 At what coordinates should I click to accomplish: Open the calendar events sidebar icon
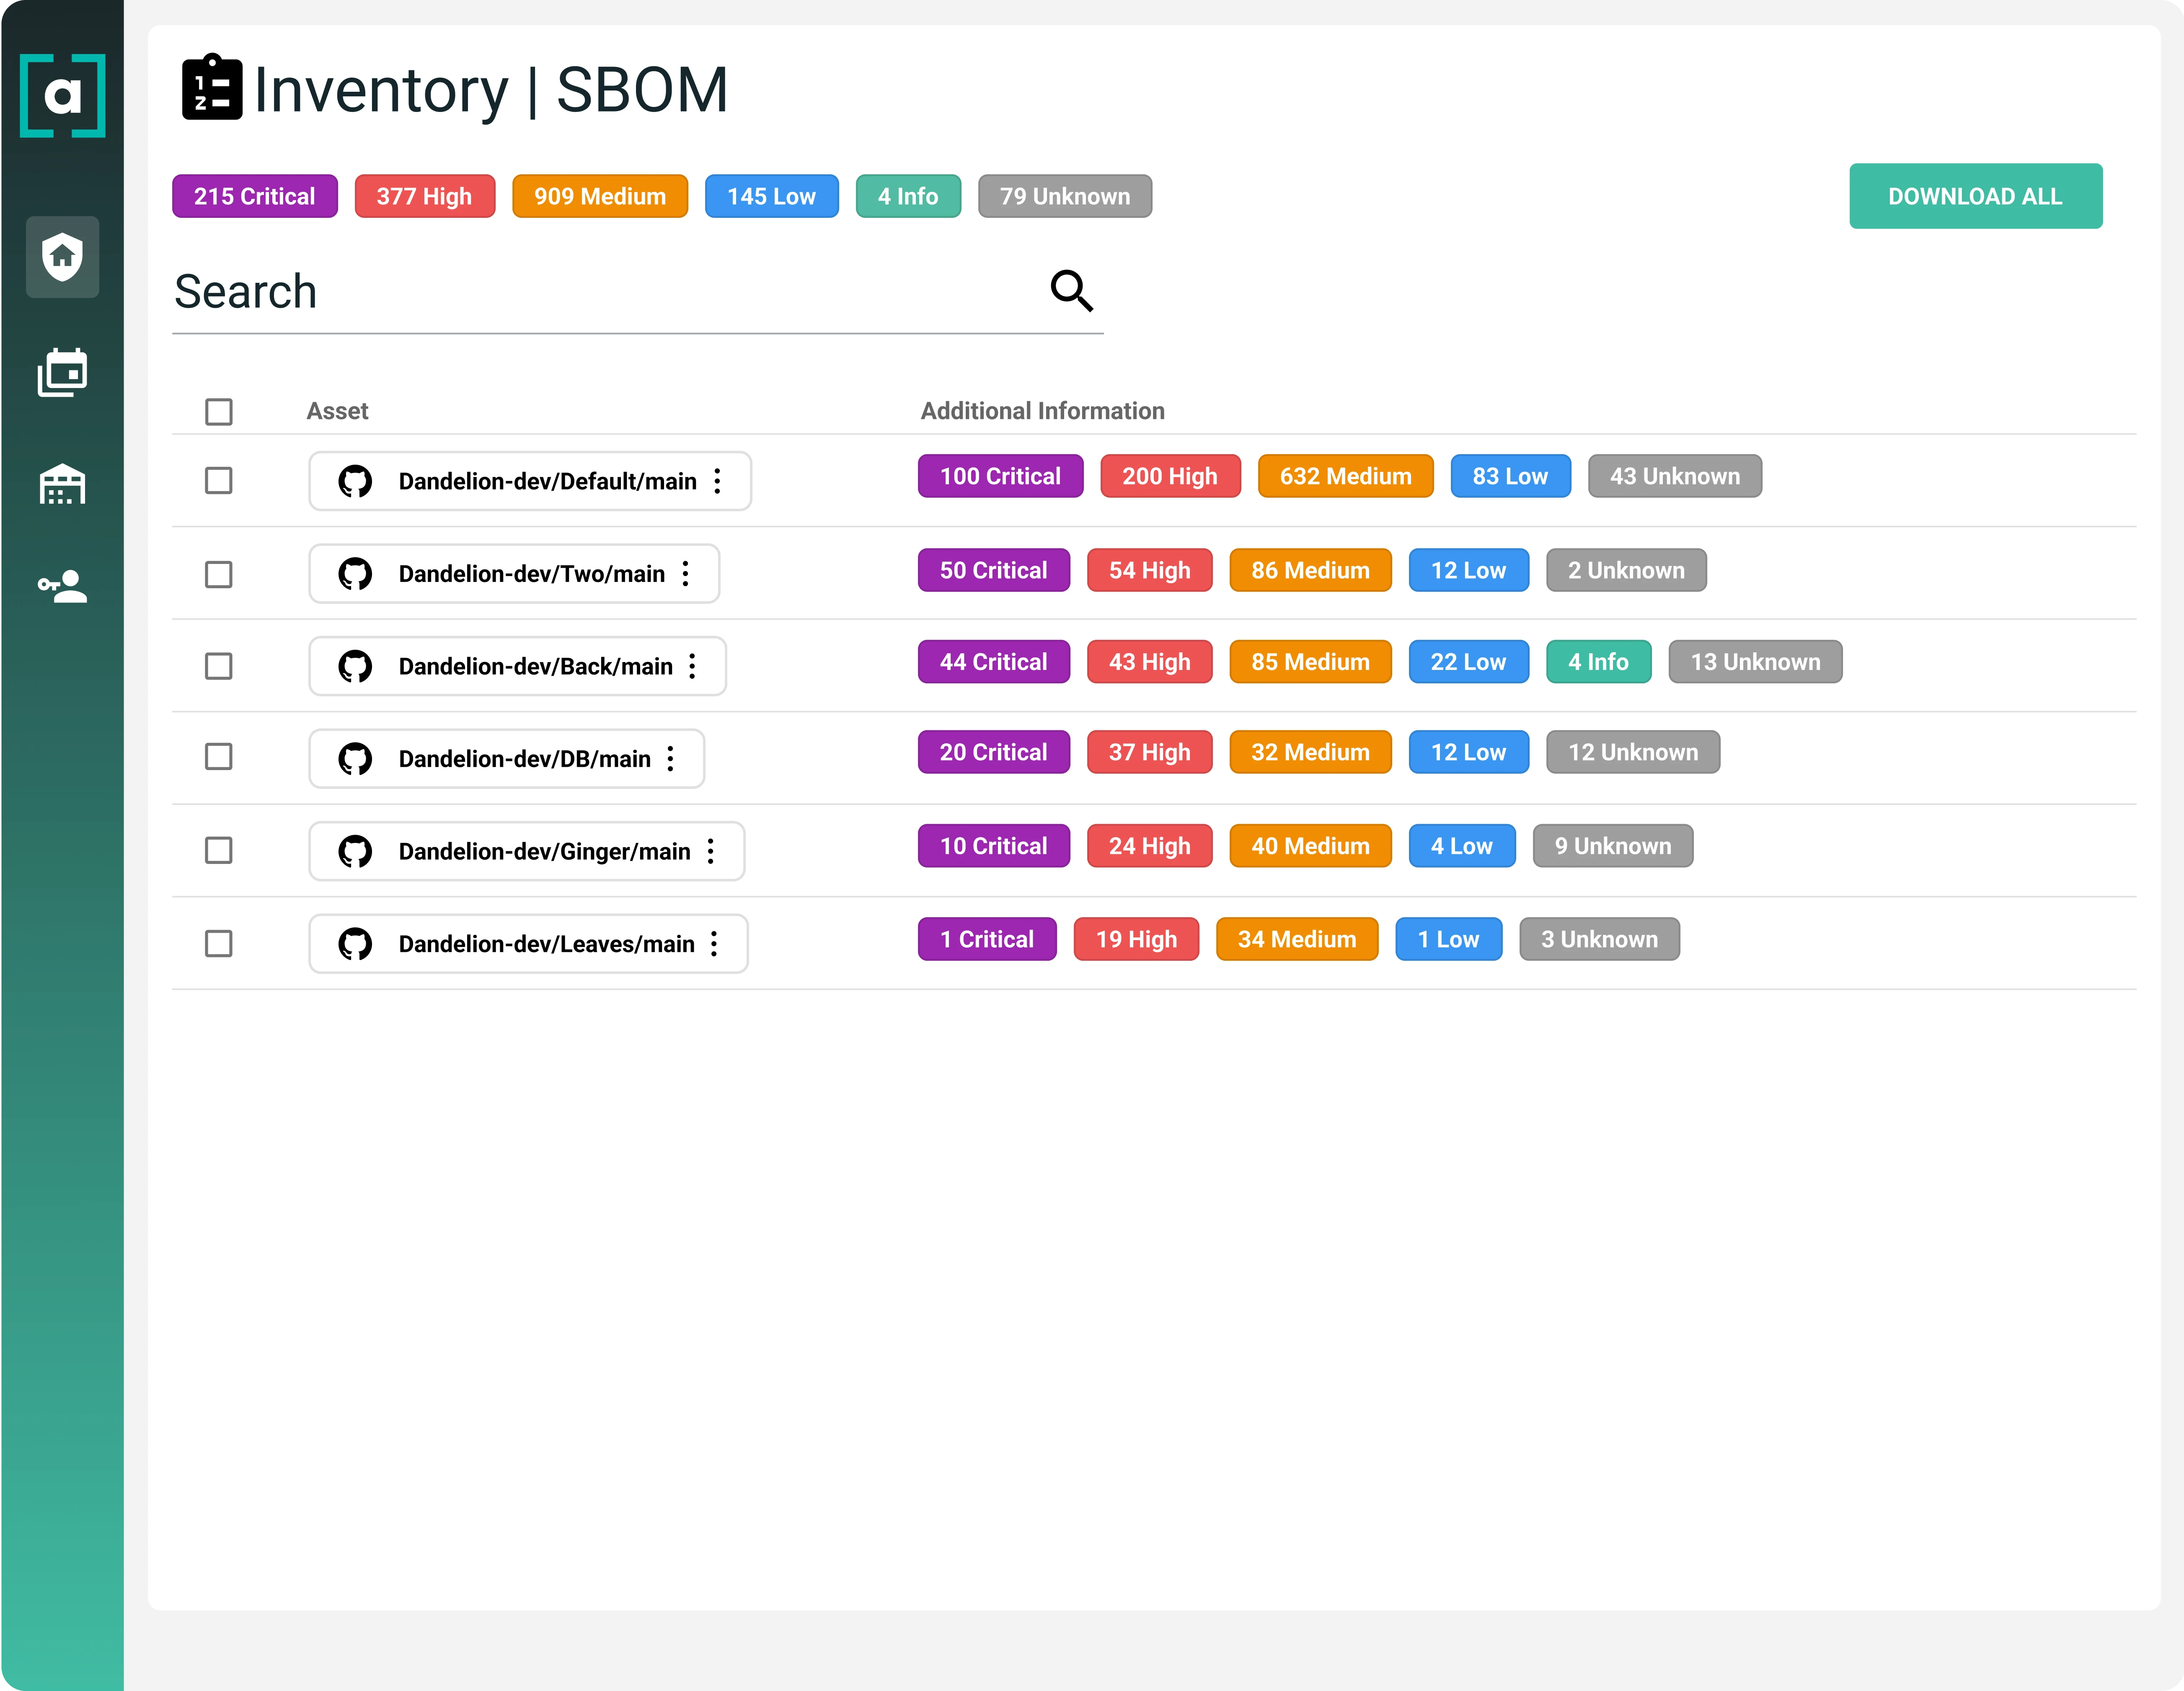pos(62,373)
